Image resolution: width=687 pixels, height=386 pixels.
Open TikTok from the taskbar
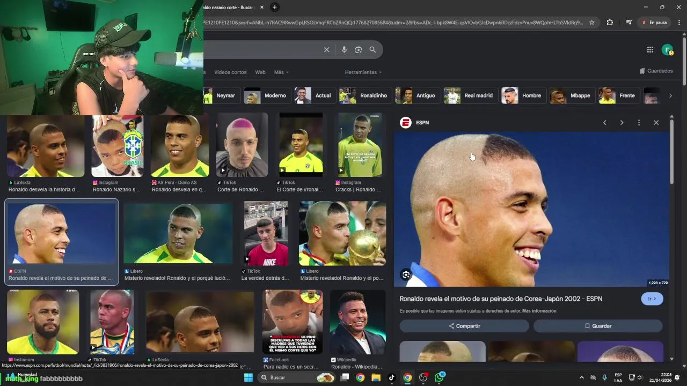392,377
